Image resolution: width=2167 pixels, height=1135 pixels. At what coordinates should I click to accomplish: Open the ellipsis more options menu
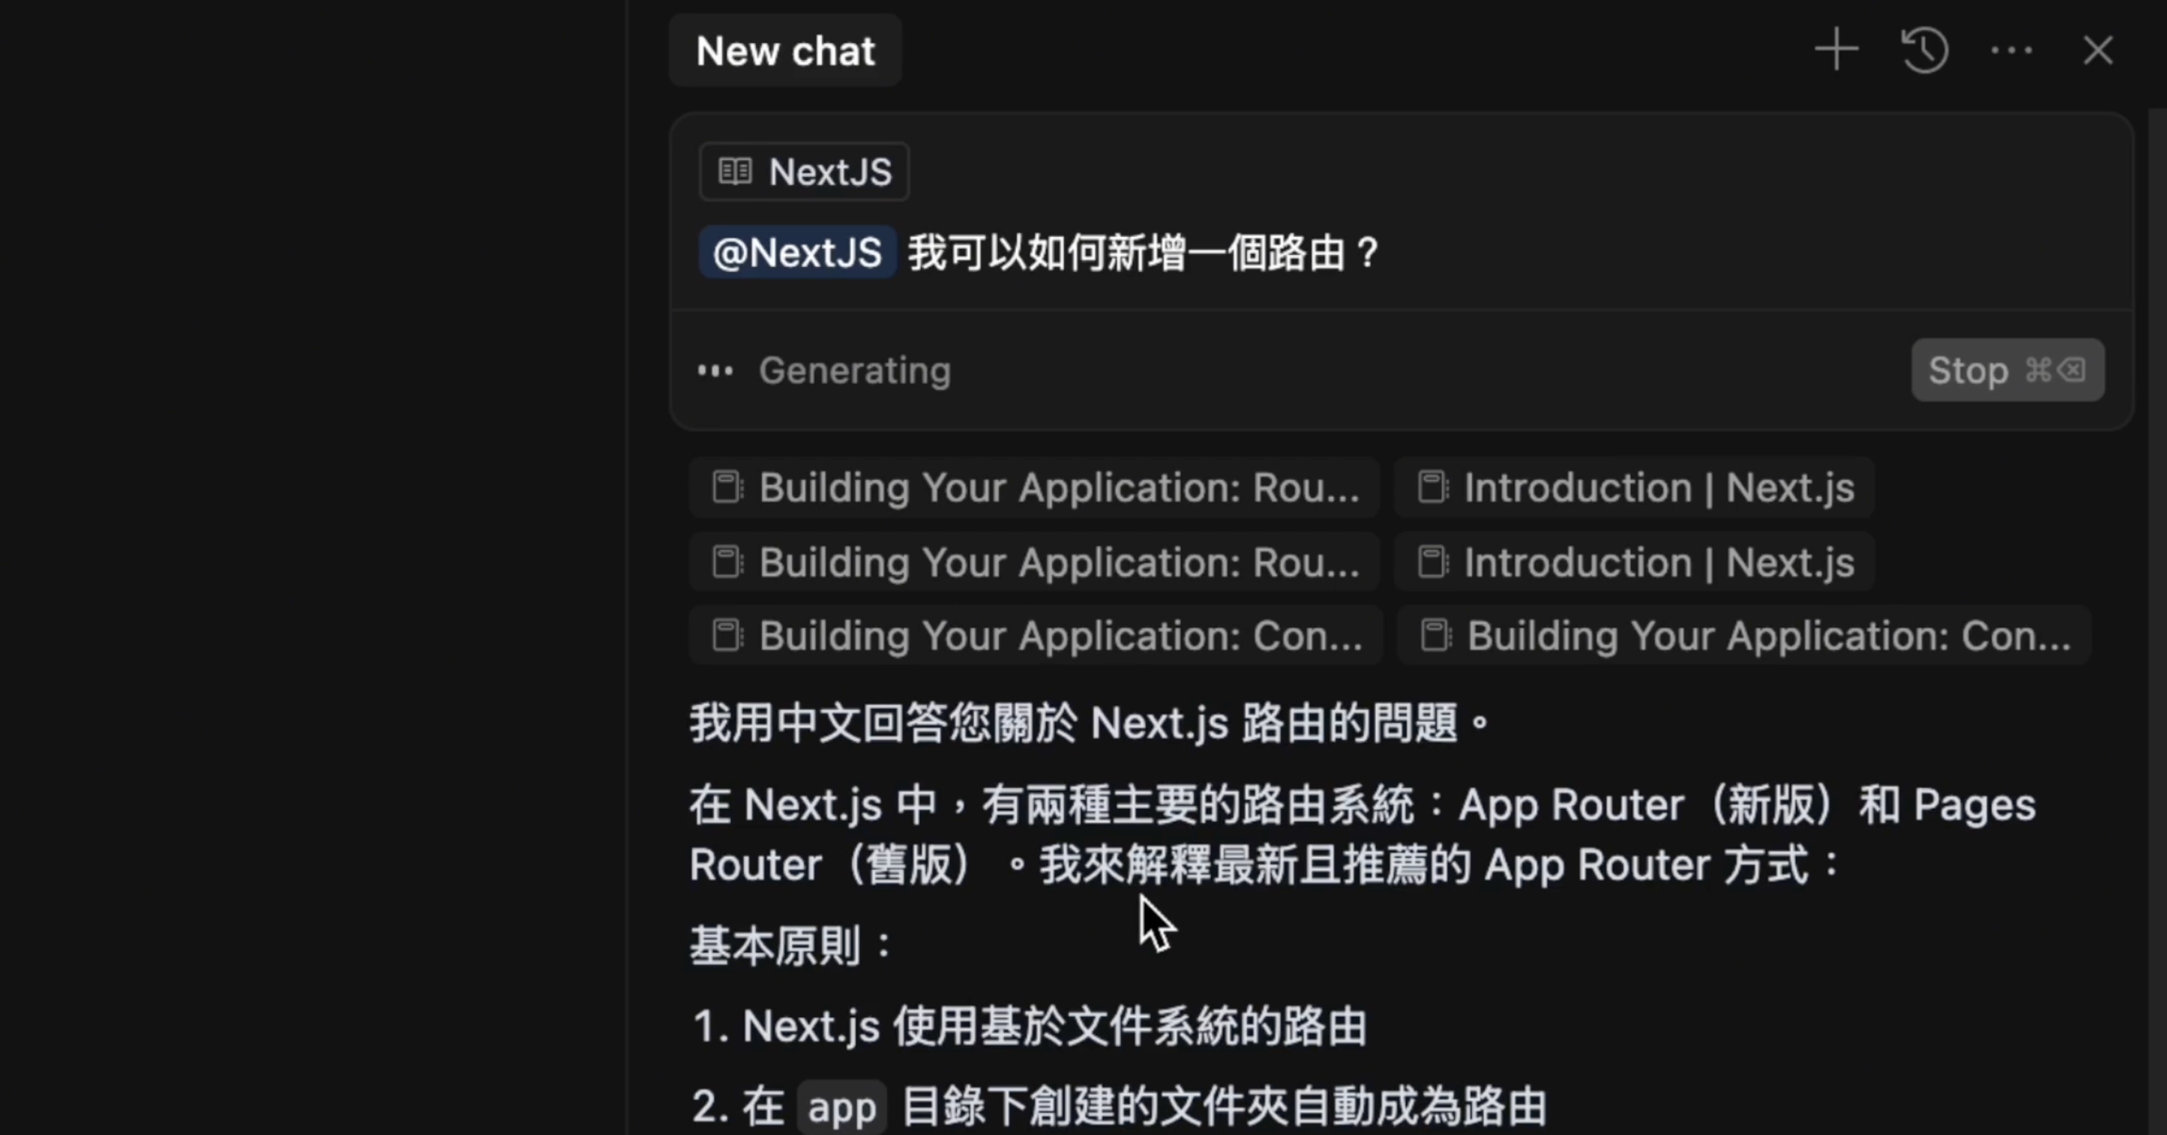pyautogui.click(x=2013, y=51)
